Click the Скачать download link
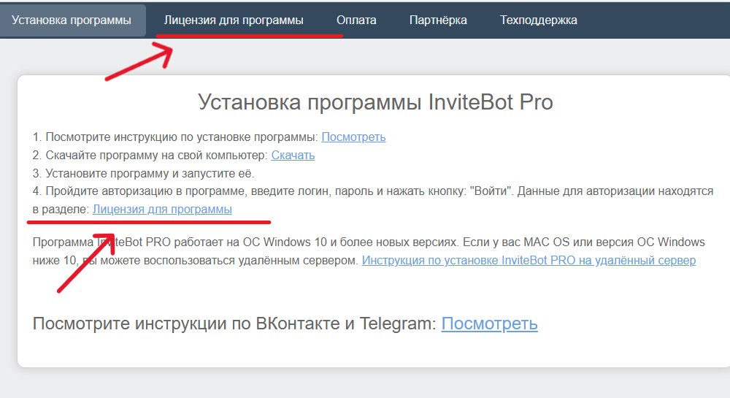Viewport: 730px width, 398px height. click(293, 155)
